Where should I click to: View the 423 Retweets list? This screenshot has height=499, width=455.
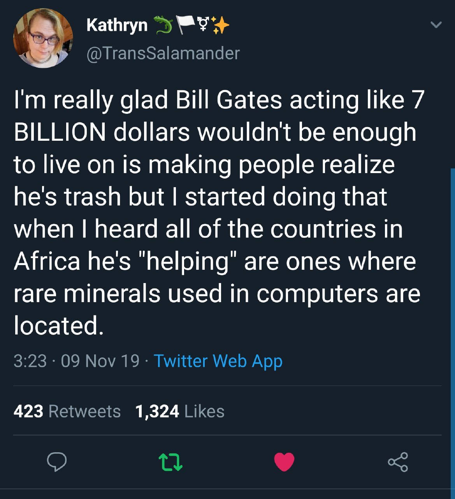67,412
